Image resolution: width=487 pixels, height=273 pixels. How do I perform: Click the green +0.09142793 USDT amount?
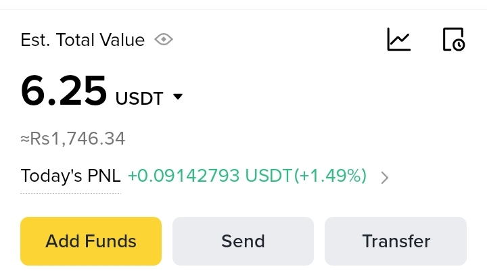[x=210, y=176]
